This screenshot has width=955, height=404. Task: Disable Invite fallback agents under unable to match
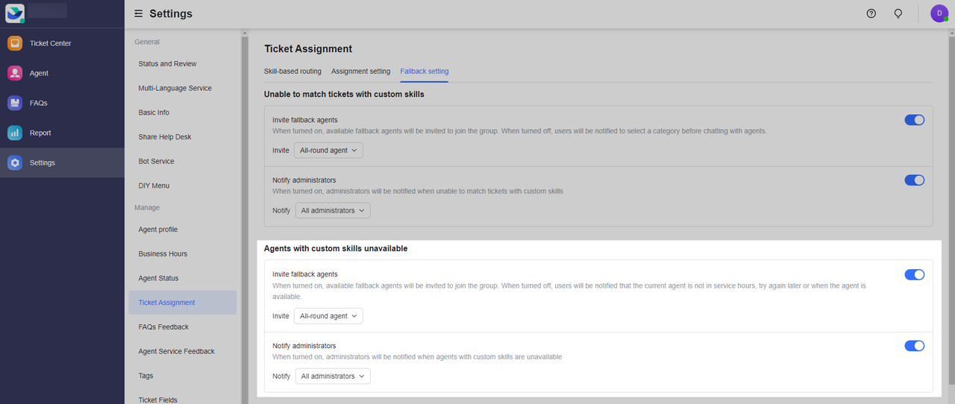pos(915,119)
